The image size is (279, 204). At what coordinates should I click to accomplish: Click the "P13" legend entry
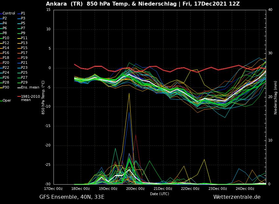click(22, 43)
